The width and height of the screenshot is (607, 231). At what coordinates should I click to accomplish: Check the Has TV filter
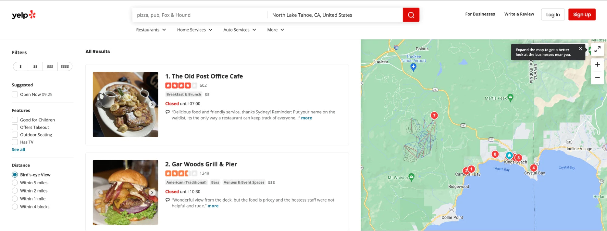coord(15,142)
